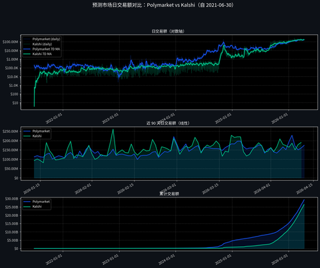
Task: Click the Polymarket legend label in the 90-day chart
Action: tap(41, 131)
